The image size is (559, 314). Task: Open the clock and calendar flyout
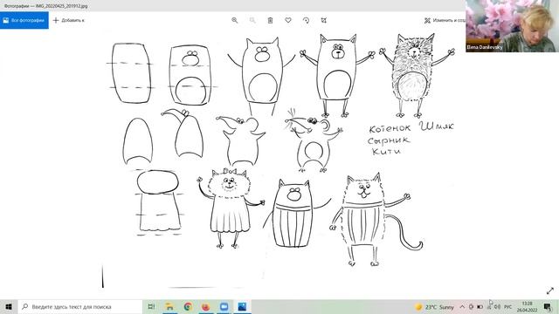[x=527, y=306]
